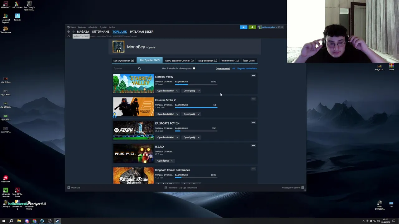The image size is (399, 224).
Task: Switch to Takip Edilenler tab
Action: coord(207,61)
